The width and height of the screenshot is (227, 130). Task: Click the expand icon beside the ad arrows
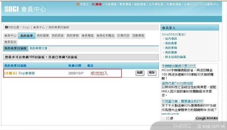pyautogui.click(x=172, y=118)
